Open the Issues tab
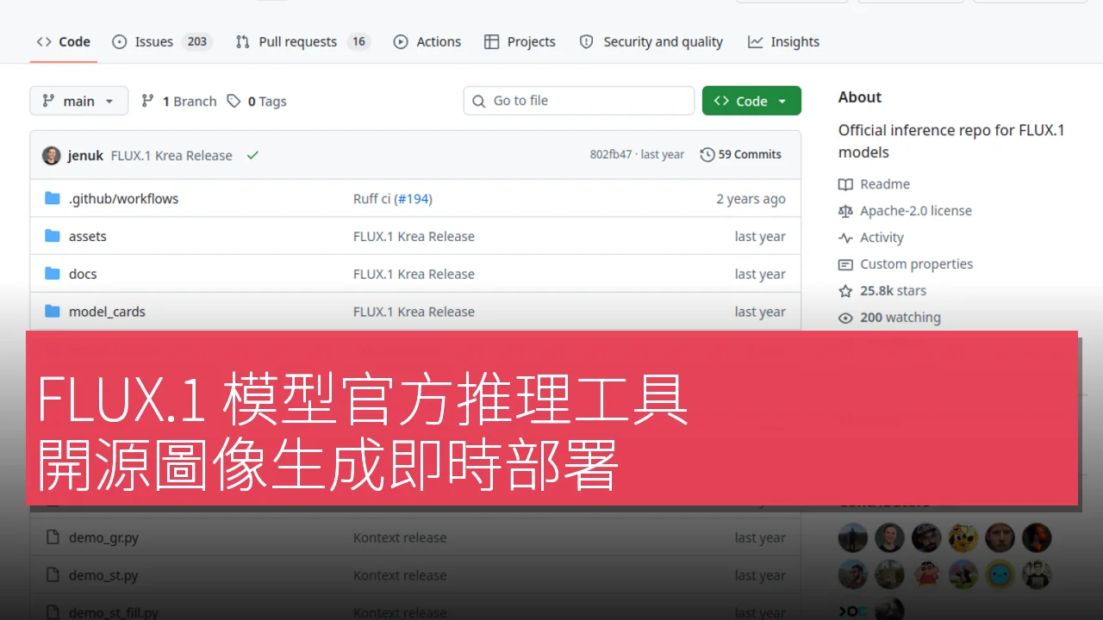Viewport: 1103px width, 620px height. tap(162, 41)
